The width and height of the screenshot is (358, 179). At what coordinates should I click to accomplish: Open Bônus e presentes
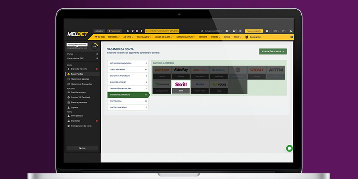tap(83, 102)
